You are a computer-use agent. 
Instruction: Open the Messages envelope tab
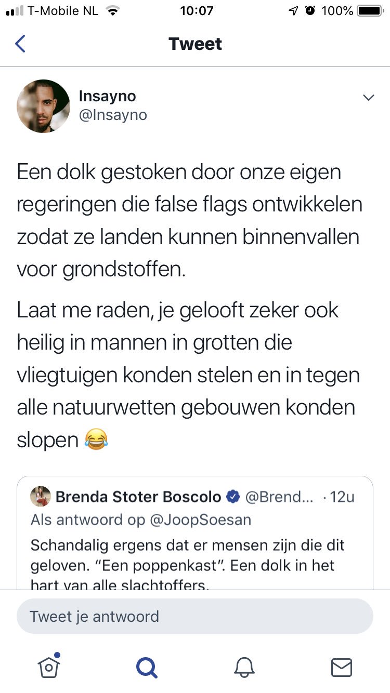click(342, 667)
